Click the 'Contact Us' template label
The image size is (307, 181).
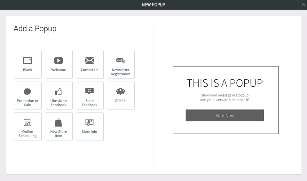pos(90,70)
